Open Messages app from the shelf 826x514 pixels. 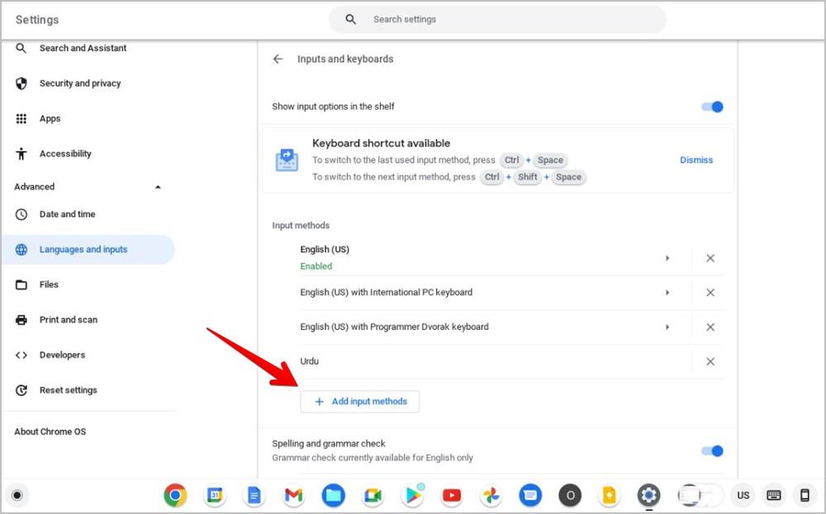tap(530, 495)
